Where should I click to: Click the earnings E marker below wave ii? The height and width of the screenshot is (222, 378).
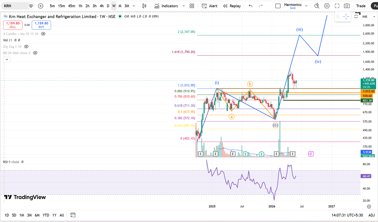point(276,154)
